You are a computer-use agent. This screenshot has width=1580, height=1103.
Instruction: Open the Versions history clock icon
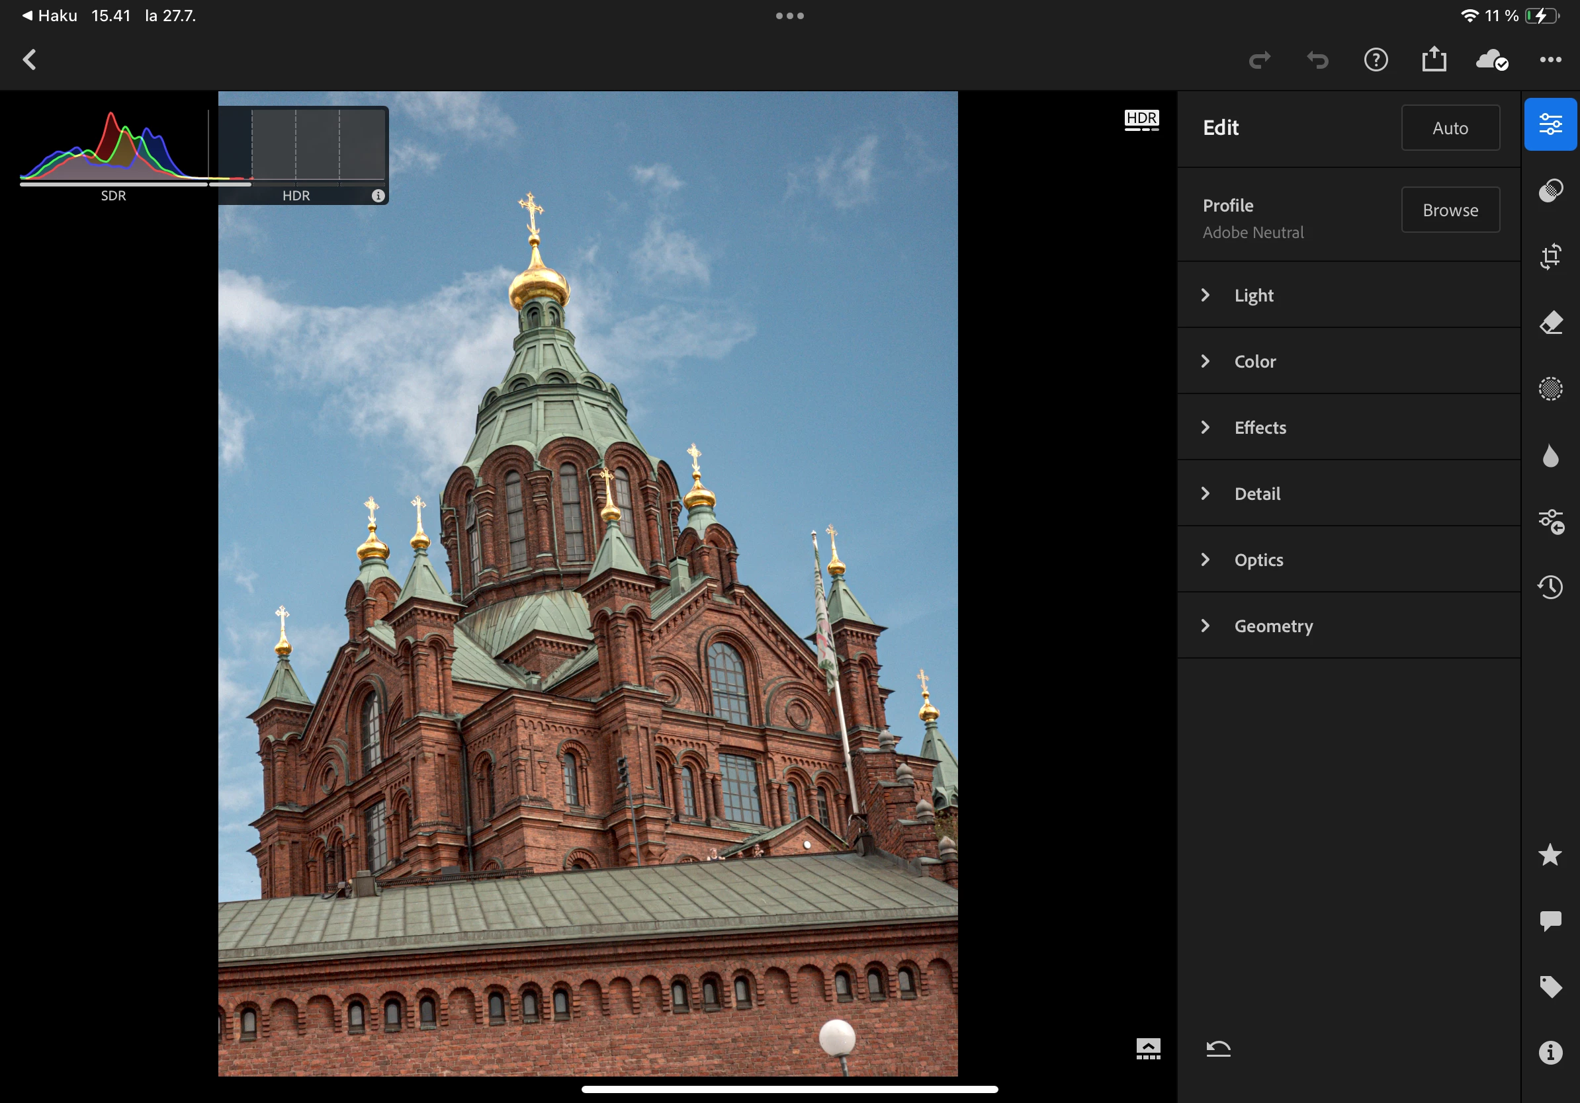1550,587
